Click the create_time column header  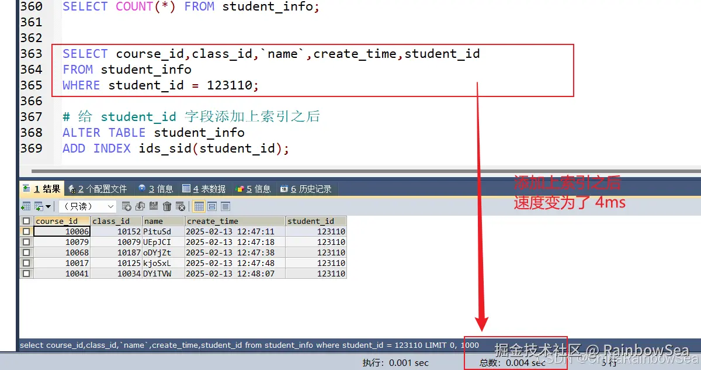(235, 221)
